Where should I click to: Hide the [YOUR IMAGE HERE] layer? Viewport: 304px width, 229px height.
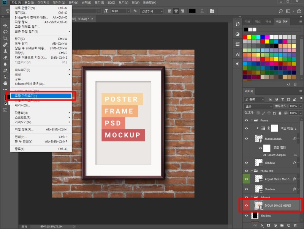[247, 205]
